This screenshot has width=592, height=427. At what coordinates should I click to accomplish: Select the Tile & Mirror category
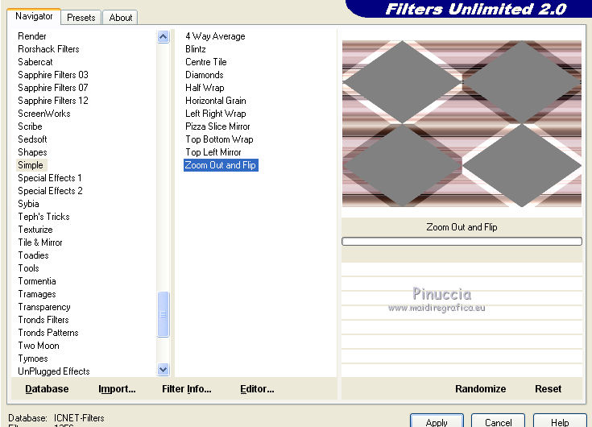click(40, 243)
